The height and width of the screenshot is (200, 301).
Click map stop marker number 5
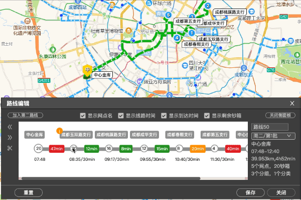tap(169, 15)
